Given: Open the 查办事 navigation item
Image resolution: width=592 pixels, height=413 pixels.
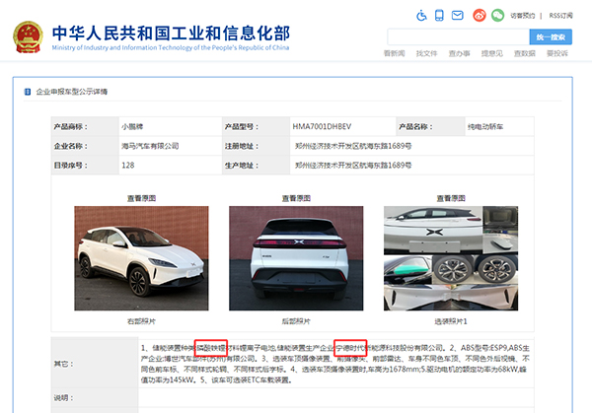Looking at the screenshot, I should point(459,53).
